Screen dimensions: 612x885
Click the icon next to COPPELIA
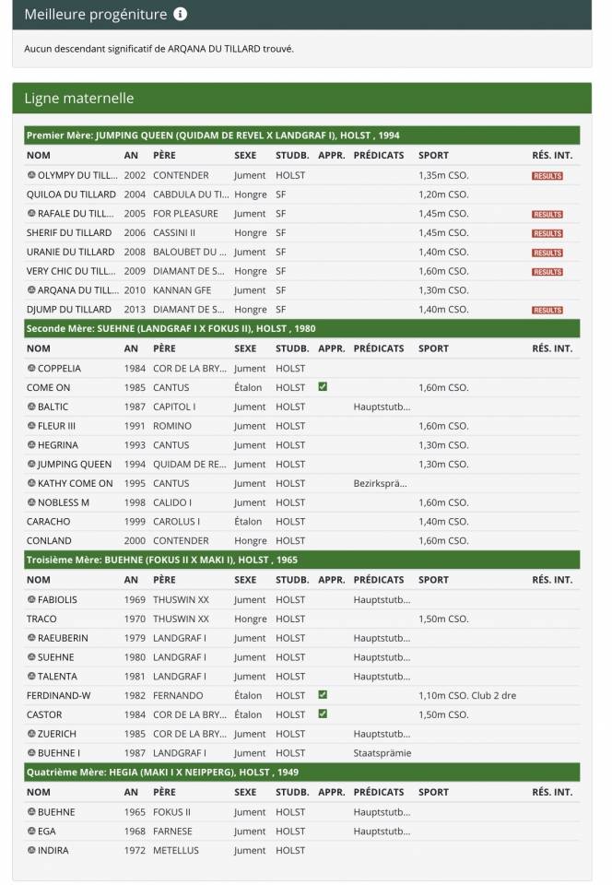click(x=31, y=368)
